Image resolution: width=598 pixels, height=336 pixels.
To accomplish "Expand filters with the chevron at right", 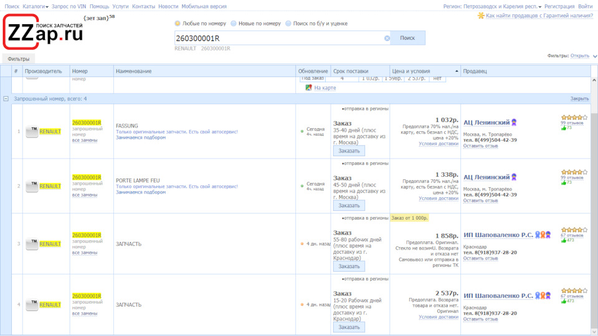I will [x=594, y=57].
